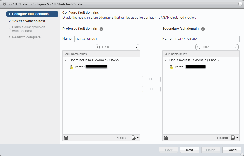
Task: Open export icon in secondary domain footer
Action: coord(235,138)
